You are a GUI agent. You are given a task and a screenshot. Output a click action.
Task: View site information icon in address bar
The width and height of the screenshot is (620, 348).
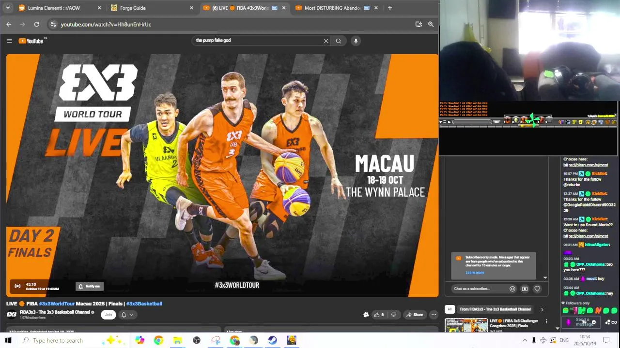pyautogui.click(x=53, y=24)
